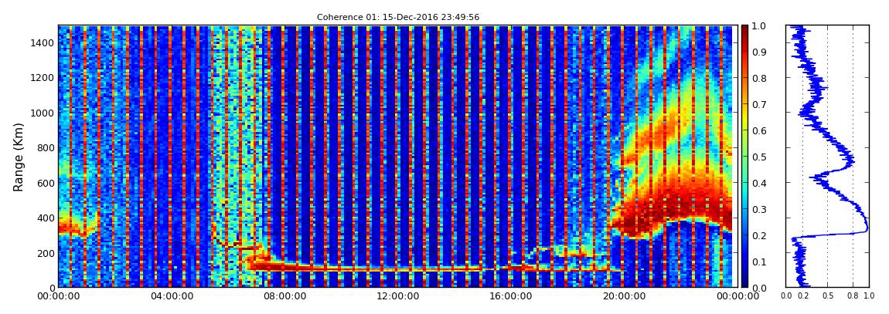Viewport: 889px width, 314px height.
Task: Select the 1200 tick on the range axis
Action: point(42,77)
